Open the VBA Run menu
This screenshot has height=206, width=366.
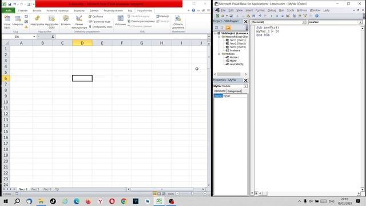(x=281, y=10)
